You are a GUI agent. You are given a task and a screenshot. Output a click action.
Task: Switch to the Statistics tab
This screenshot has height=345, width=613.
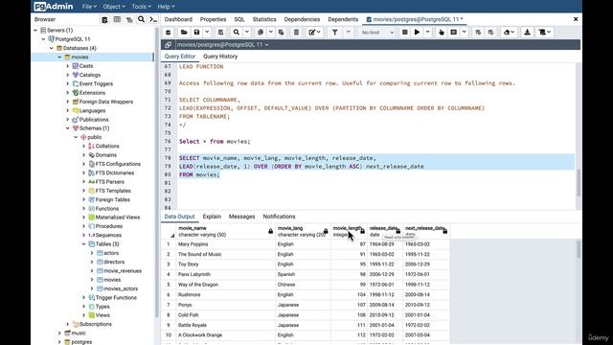(264, 19)
